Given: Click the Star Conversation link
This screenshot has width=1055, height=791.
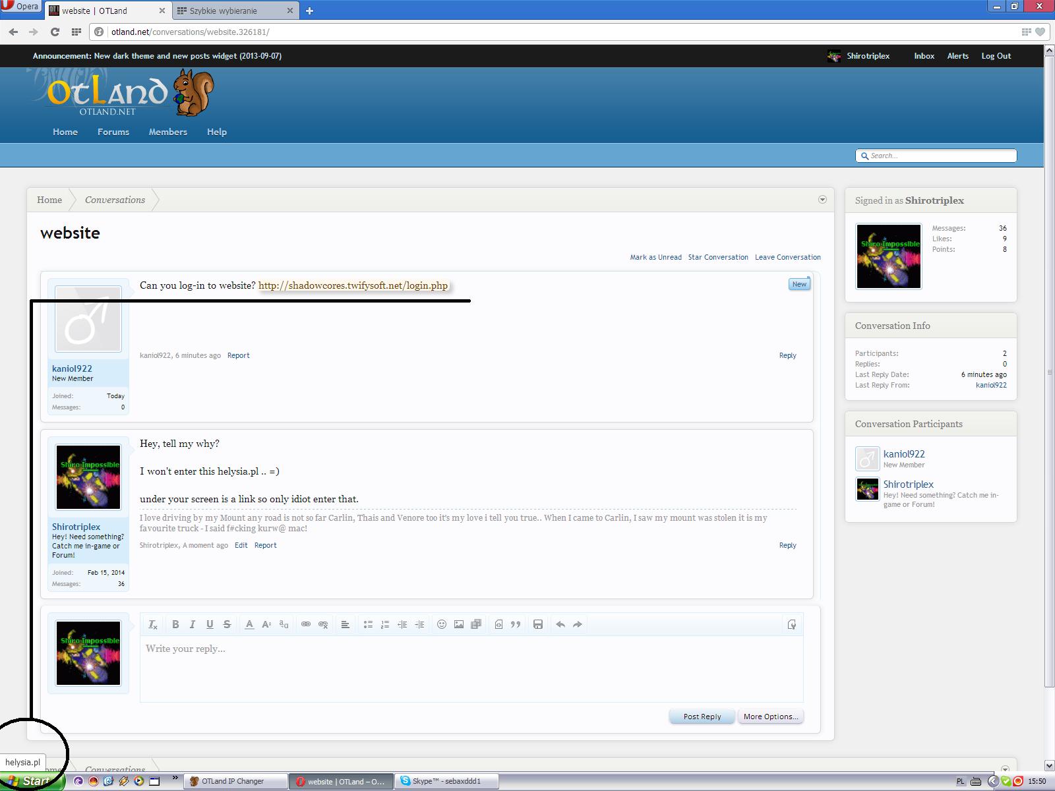Looking at the screenshot, I should tap(718, 257).
